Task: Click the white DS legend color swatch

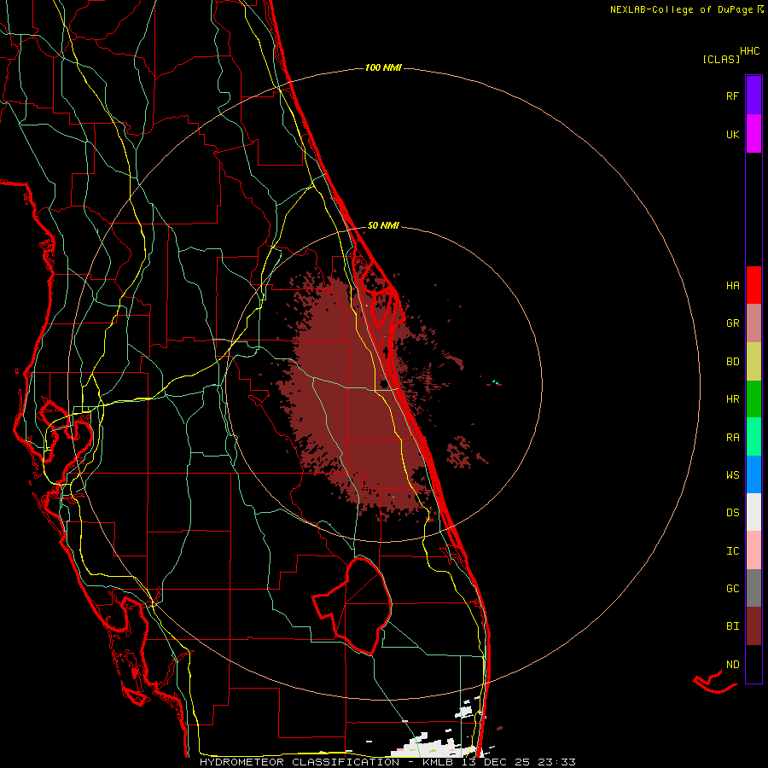Action: (753, 512)
